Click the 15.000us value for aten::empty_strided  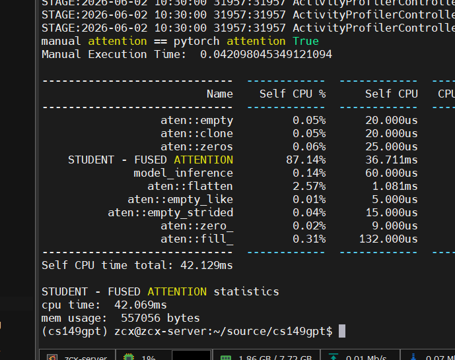point(392,212)
